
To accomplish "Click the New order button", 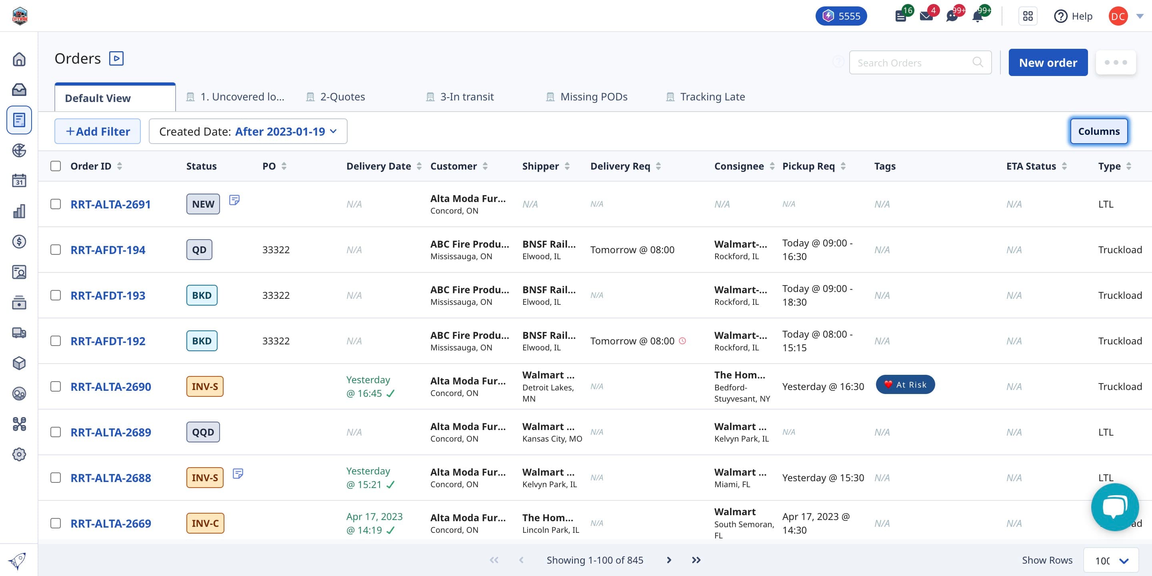I will 1048,63.
